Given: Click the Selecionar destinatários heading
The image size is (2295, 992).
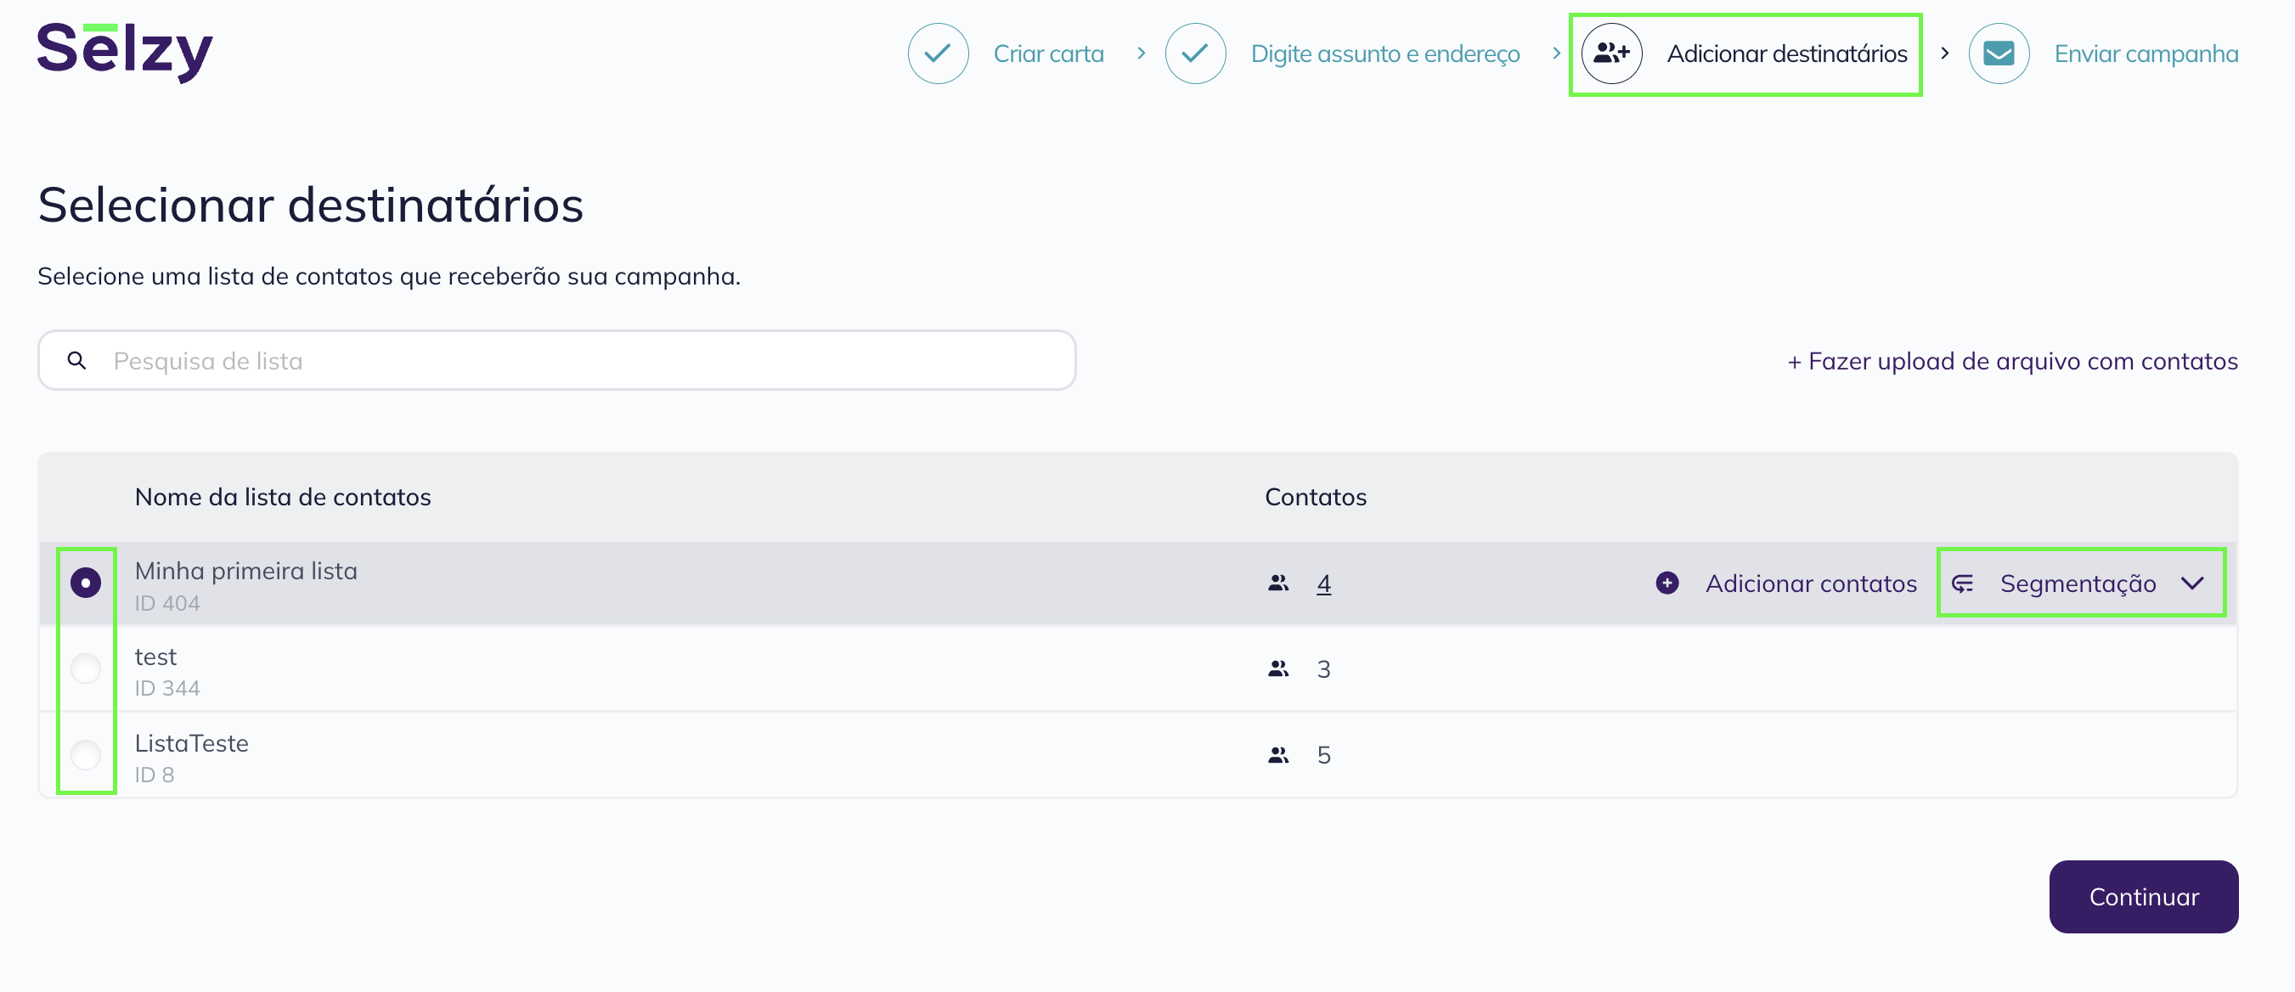Looking at the screenshot, I should (310, 205).
